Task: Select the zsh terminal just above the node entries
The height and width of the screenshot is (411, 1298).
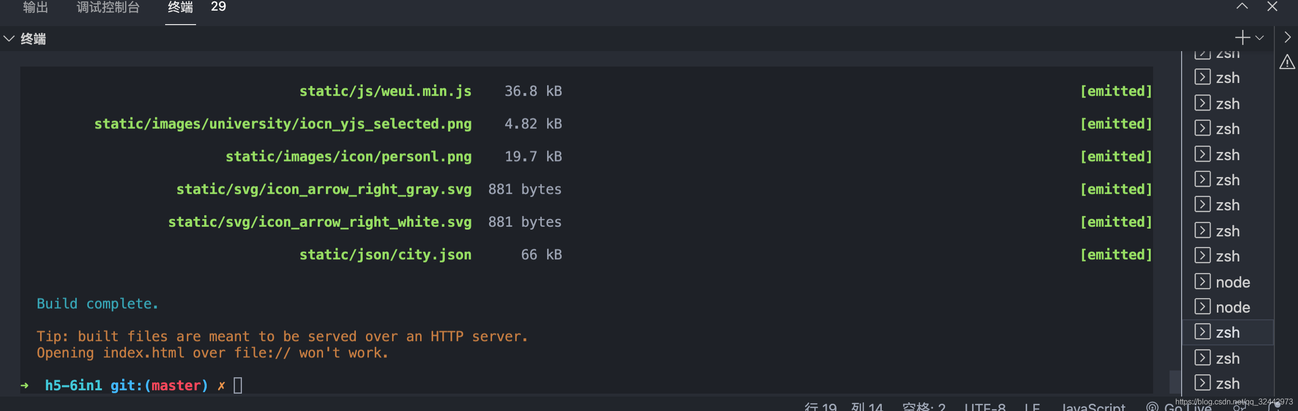Action: click(1227, 256)
